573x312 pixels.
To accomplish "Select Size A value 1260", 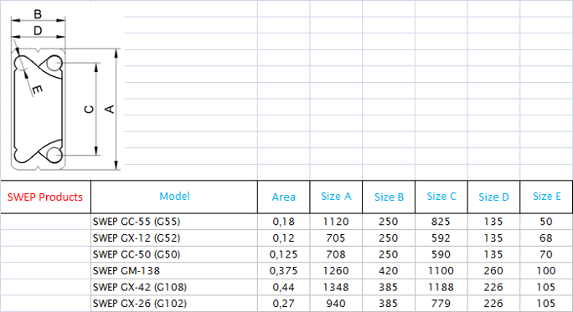I will 336,271.
